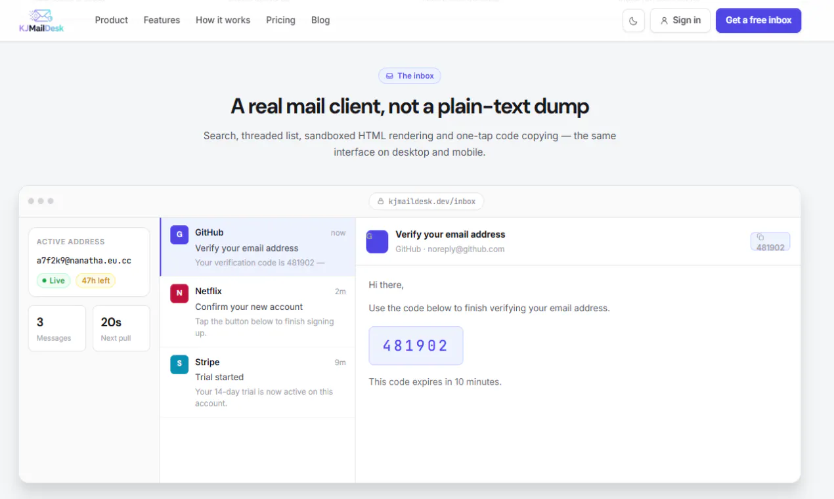Click Get a free inbox button

click(758, 20)
